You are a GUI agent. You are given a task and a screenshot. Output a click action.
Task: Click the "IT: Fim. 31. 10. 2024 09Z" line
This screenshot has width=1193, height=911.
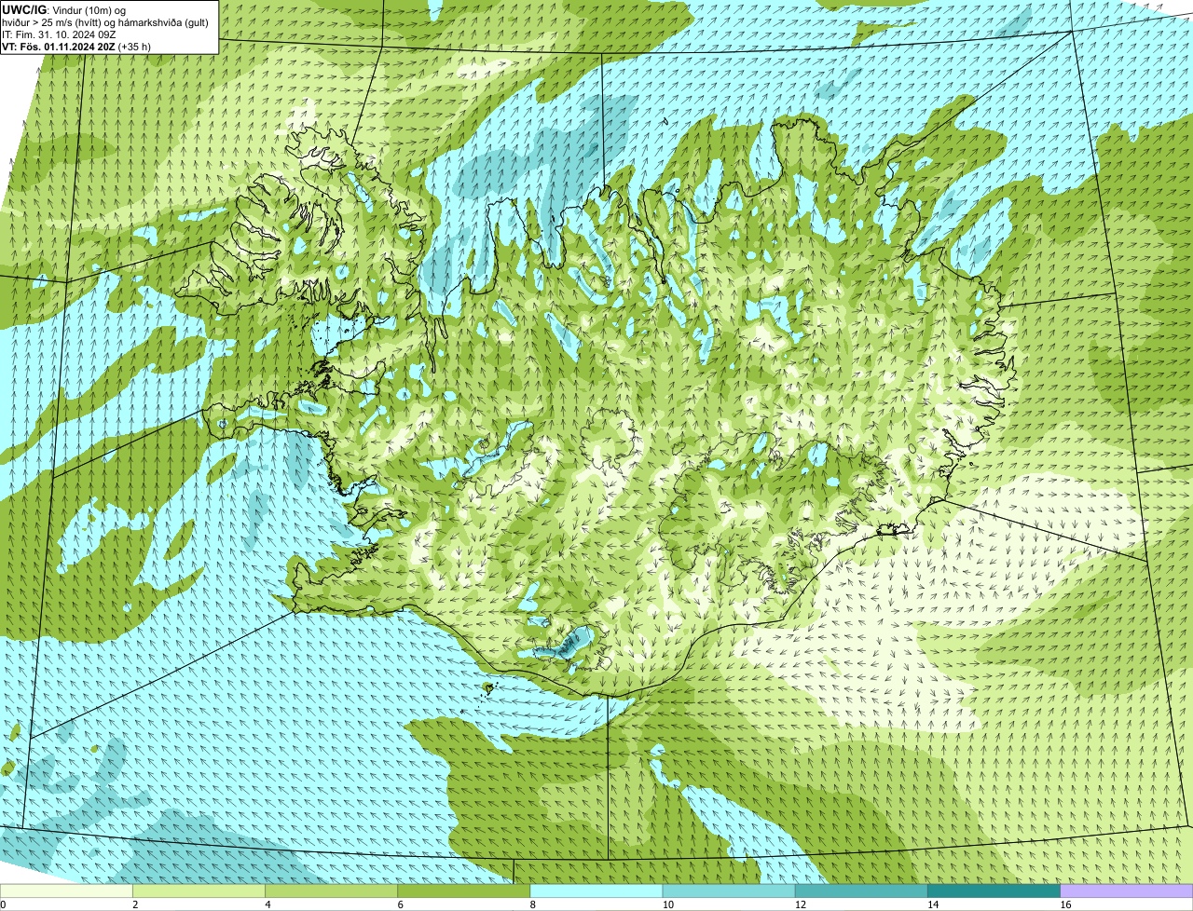pos(59,34)
